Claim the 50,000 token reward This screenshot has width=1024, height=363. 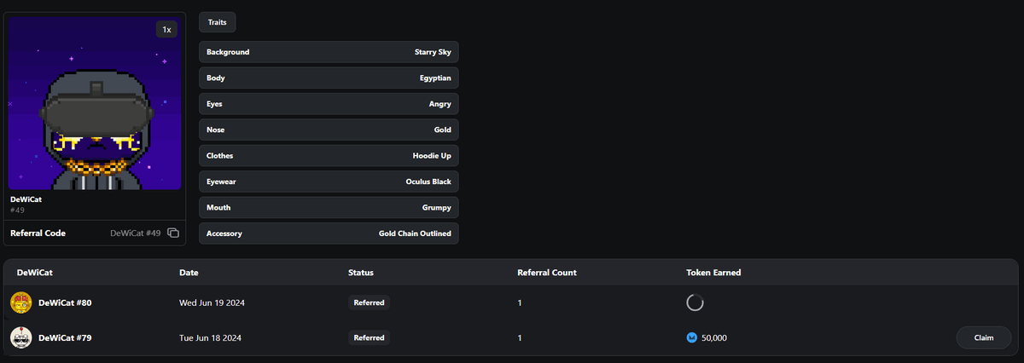(983, 338)
